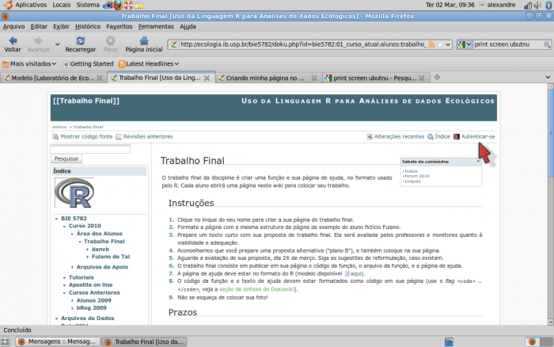554x347 pixels.
Task: Open history dropdown beside Avançar
Action: tap(57, 44)
